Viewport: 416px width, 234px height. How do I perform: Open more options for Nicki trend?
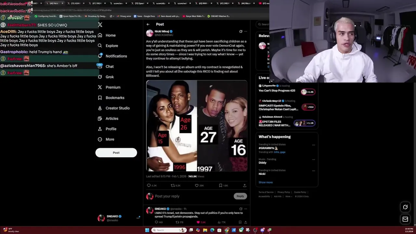click(x=314, y=171)
